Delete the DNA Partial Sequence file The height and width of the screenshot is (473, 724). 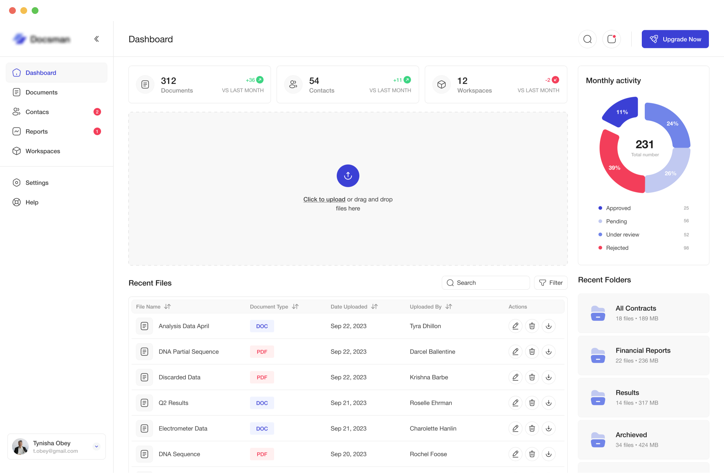pos(532,352)
